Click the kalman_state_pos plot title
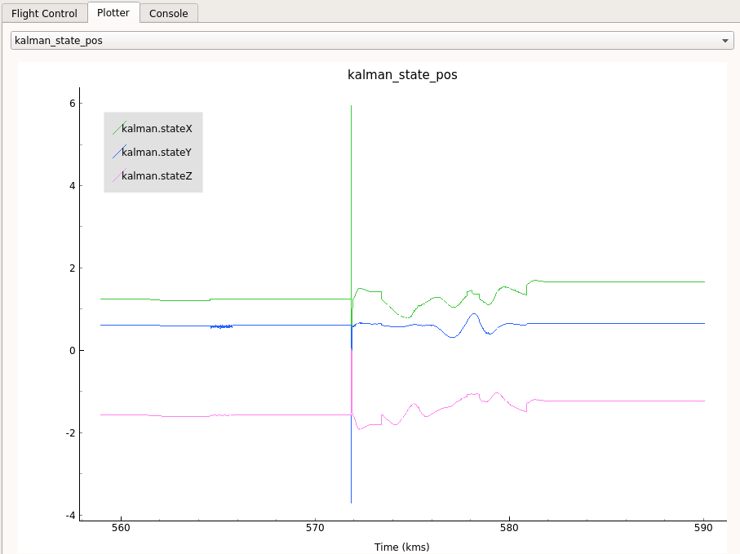740x554 pixels. tap(402, 75)
